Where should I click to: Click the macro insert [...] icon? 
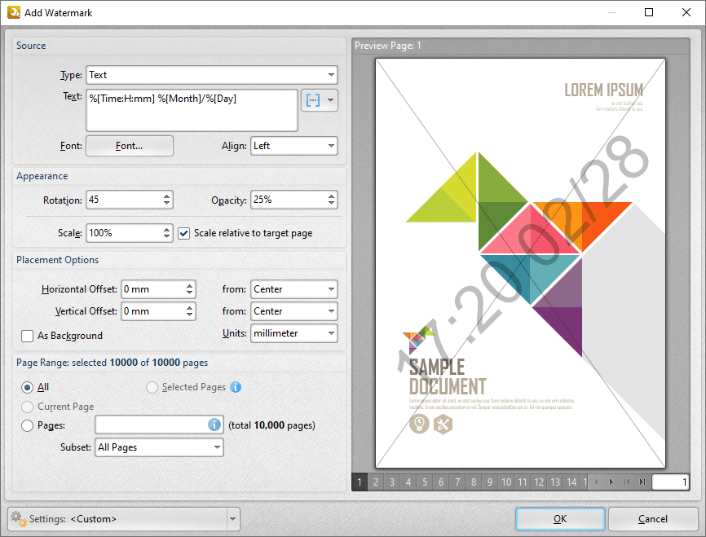pos(314,99)
